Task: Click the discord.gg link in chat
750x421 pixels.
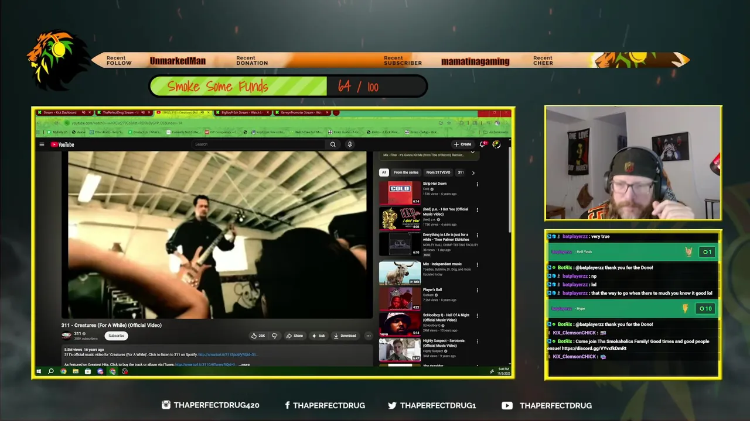Action: 594,348
